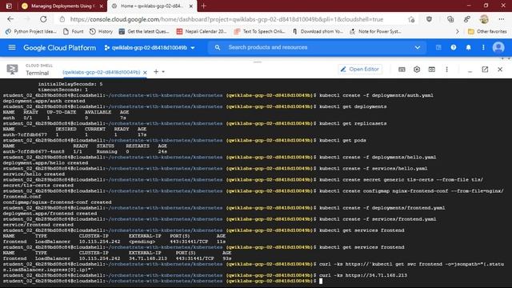The image size is (512, 288).
Task: Open browser Settings and more ellipsis
Action: pyautogui.click(x=502, y=19)
